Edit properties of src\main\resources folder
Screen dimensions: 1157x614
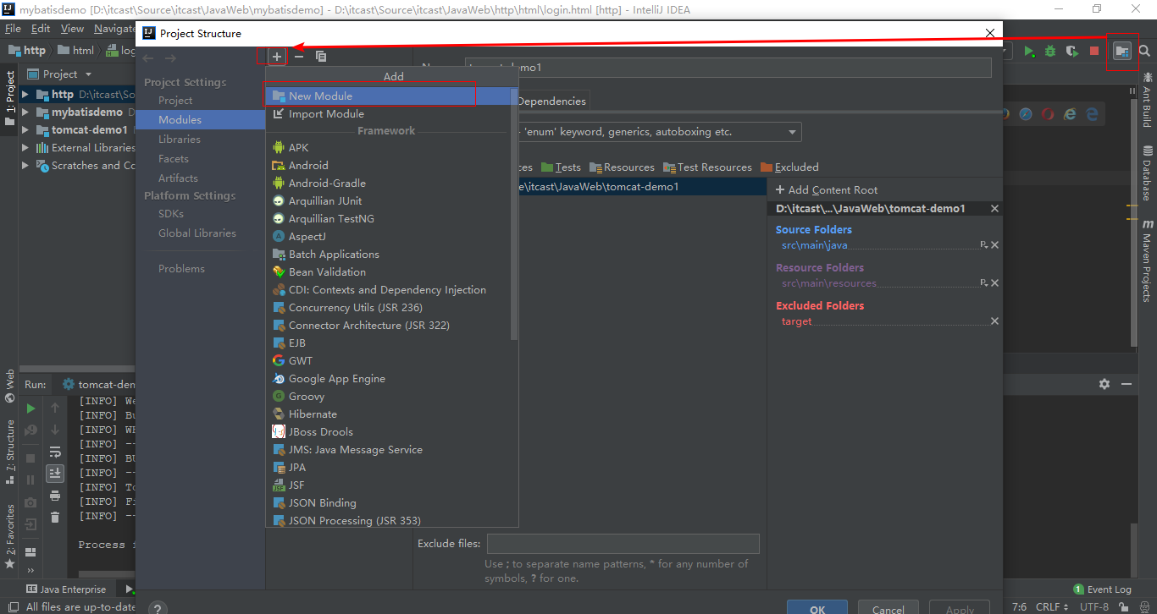pos(983,283)
